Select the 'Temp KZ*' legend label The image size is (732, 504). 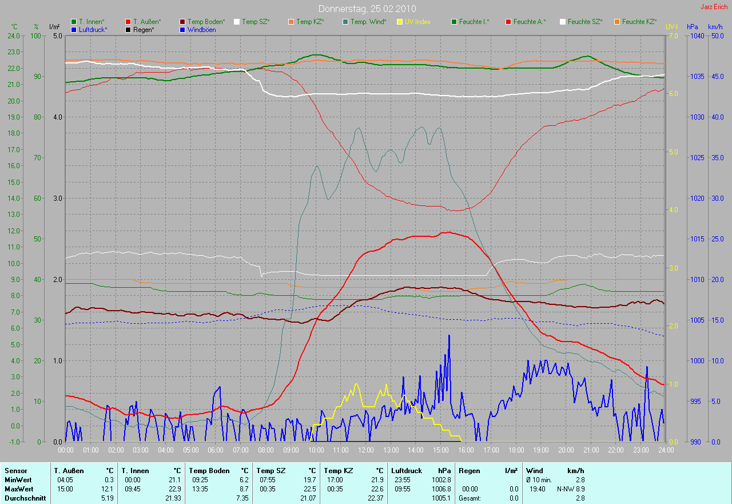(x=310, y=22)
